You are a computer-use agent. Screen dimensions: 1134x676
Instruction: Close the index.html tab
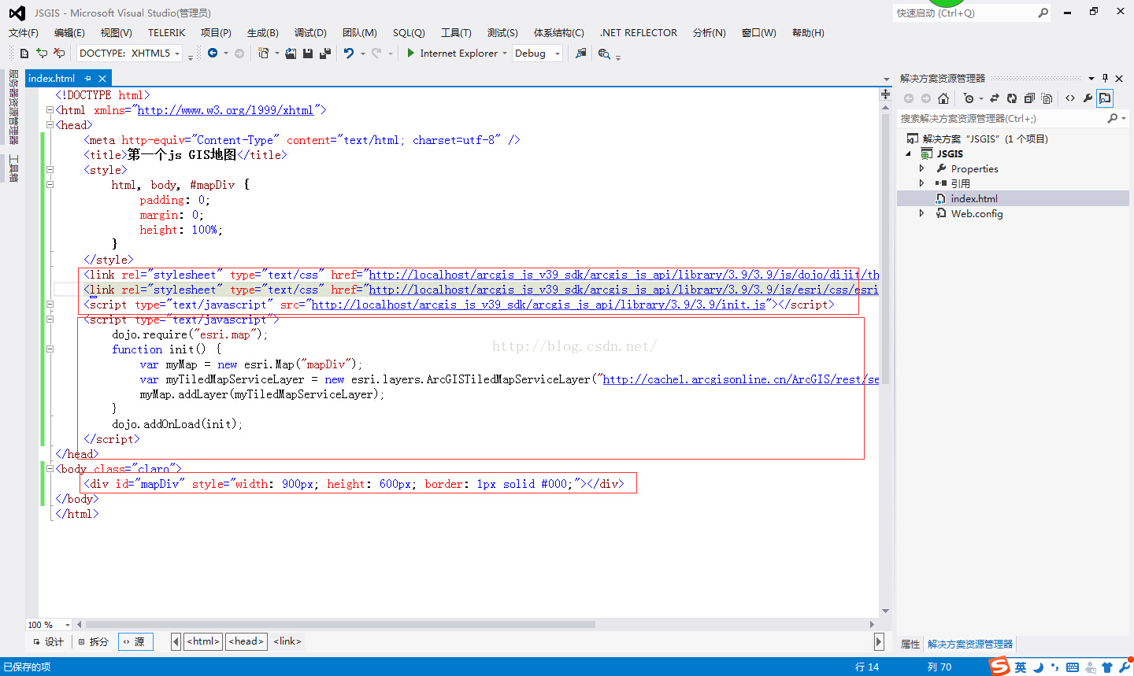(x=102, y=78)
